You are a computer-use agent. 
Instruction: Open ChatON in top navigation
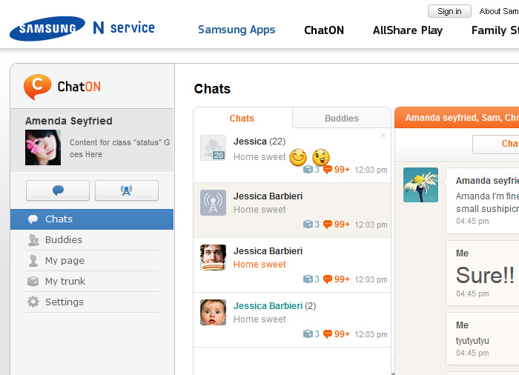324,30
